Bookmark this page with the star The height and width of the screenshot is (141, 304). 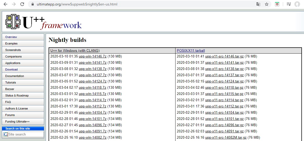tap(266, 4)
